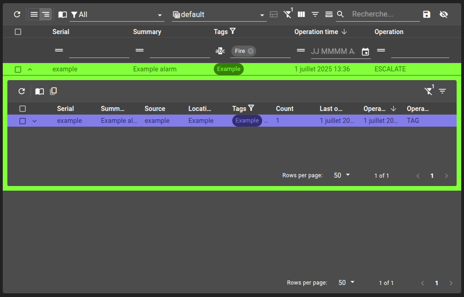This screenshot has height=297, width=464.
Task: Expand the purple example row
Action: point(35,121)
